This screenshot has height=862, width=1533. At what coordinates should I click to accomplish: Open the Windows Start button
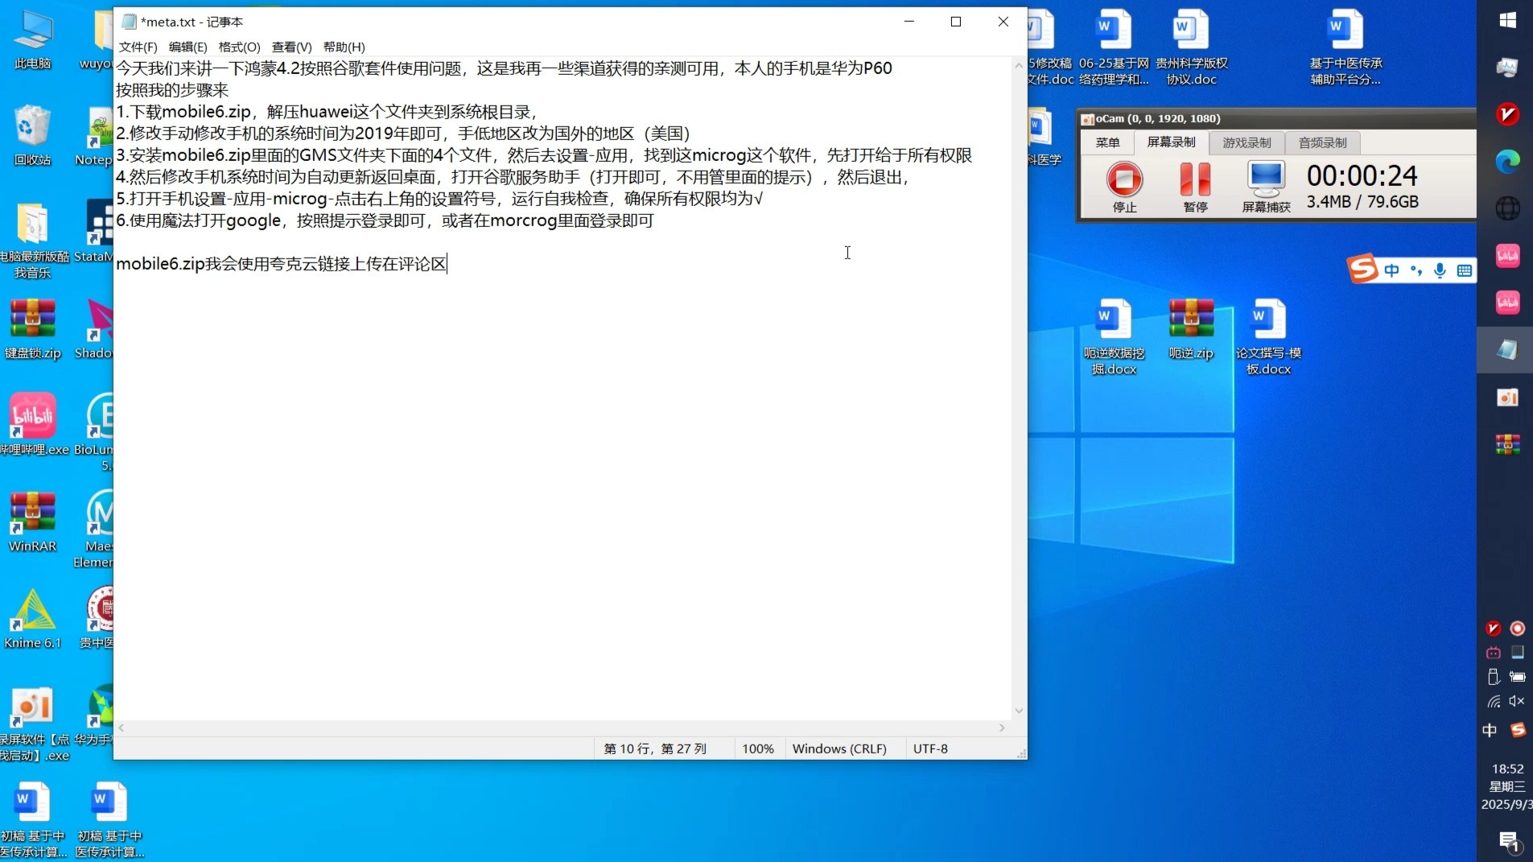(x=1507, y=21)
